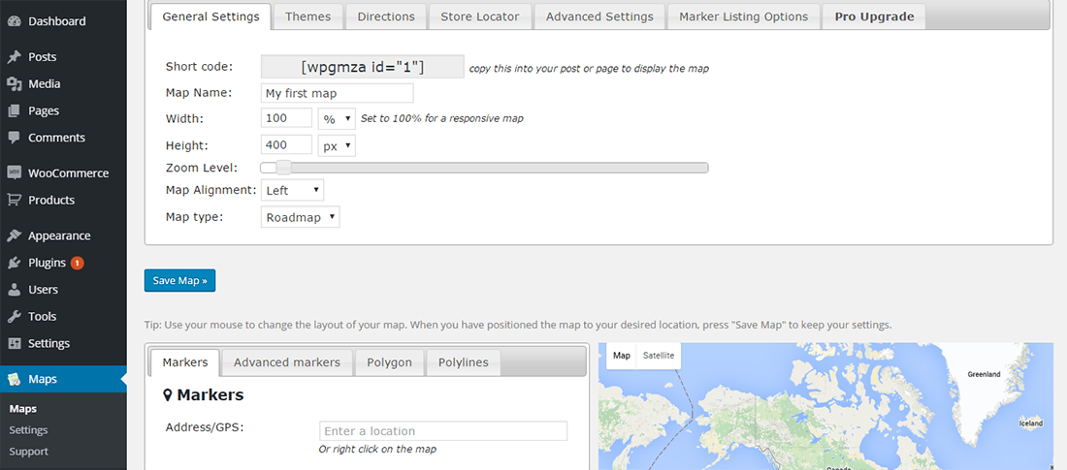The height and width of the screenshot is (470, 1067).
Task: Open the Polylines tab
Action: coord(464,362)
